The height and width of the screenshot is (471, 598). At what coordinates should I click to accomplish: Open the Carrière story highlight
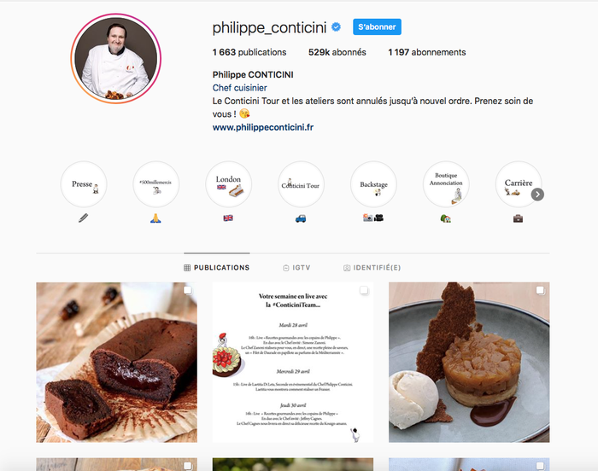(x=519, y=184)
